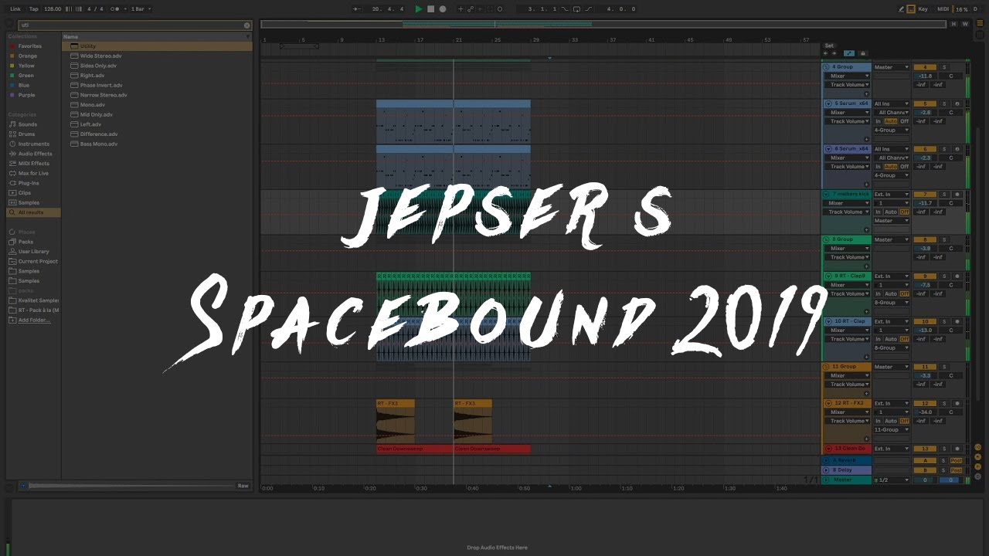Click the Set locator button

tap(829, 46)
